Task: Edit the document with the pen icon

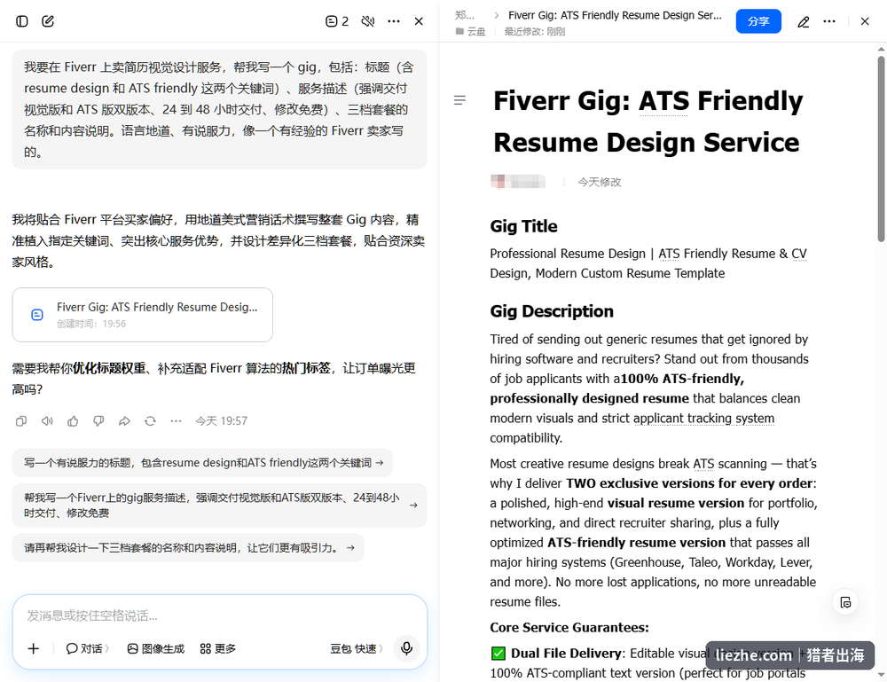Action: coord(804,21)
